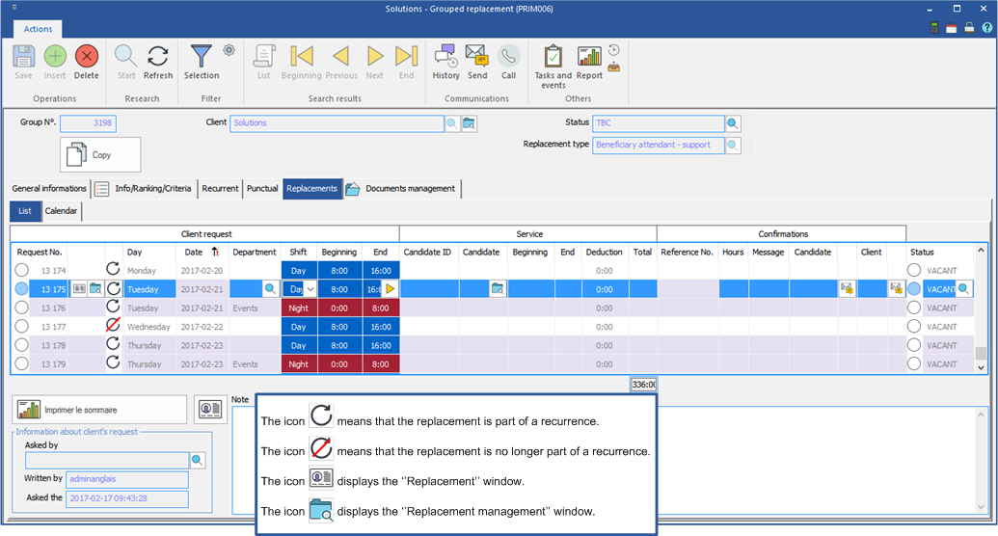Screen dimensions: 998x536
Task: Open filter settings gear icon
Action: pos(229,50)
